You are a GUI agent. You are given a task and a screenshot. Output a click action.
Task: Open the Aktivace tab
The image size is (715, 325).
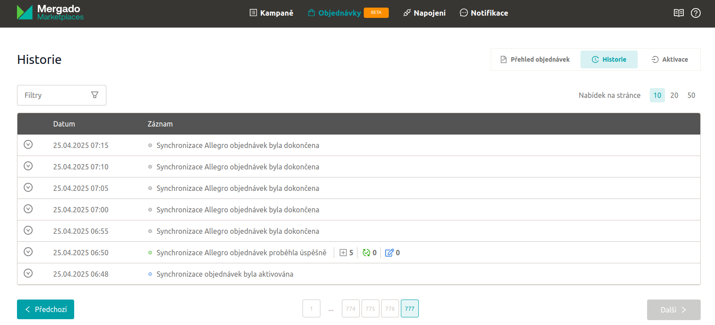click(669, 59)
